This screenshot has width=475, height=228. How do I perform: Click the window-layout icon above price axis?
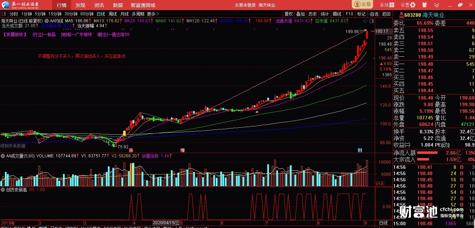click(372, 21)
